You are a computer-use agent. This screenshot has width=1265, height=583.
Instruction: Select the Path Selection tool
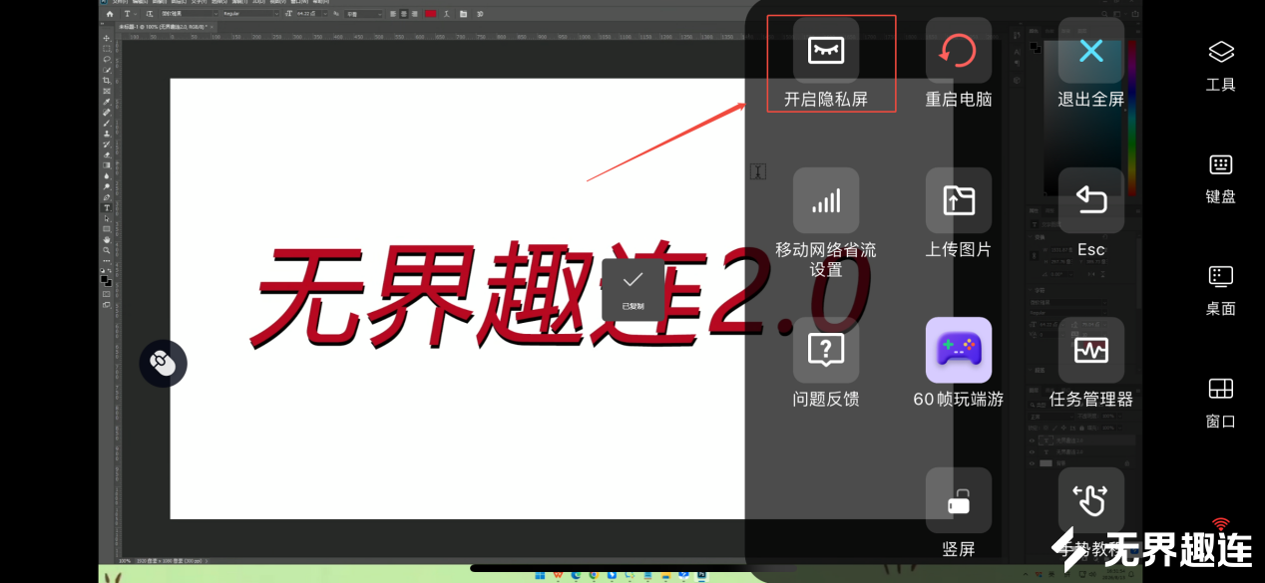[107, 217]
